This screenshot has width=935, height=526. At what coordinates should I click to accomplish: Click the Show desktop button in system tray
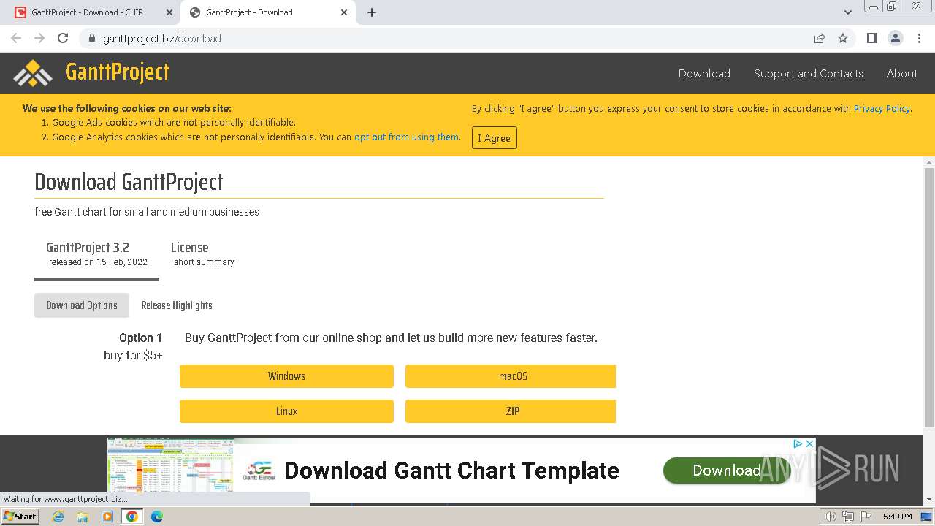click(x=927, y=517)
